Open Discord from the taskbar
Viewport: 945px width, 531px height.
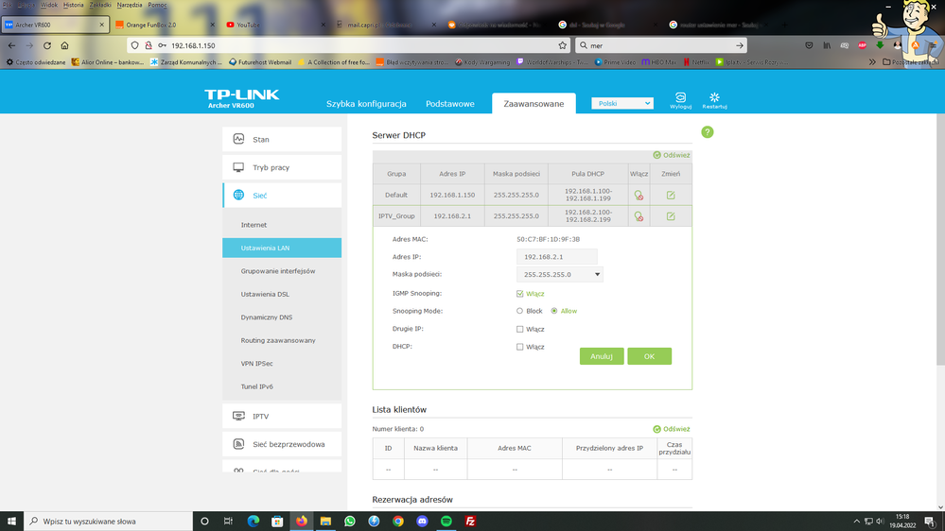tap(422, 521)
